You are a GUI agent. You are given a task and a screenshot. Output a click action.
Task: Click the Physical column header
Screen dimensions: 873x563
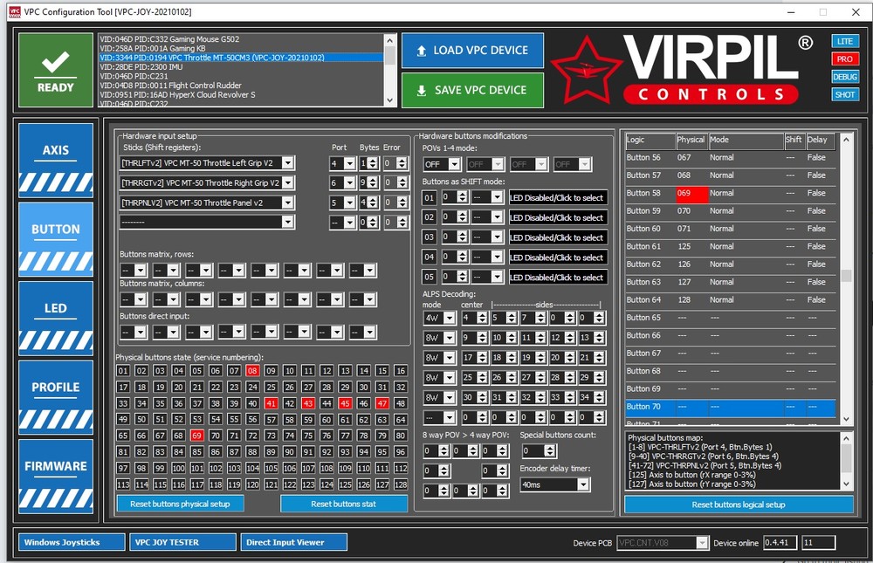pyautogui.click(x=691, y=141)
